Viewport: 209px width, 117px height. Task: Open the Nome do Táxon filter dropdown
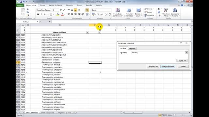point(88,32)
